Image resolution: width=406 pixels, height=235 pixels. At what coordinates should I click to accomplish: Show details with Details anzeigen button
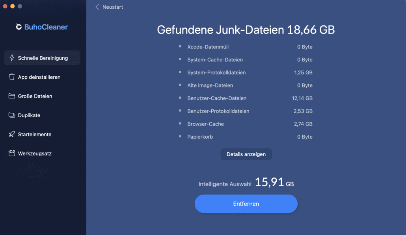coord(246,154)
